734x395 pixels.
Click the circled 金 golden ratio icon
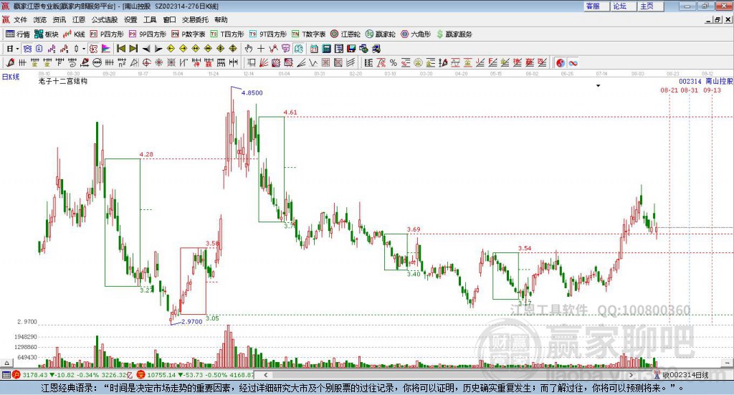coord(418,62)
